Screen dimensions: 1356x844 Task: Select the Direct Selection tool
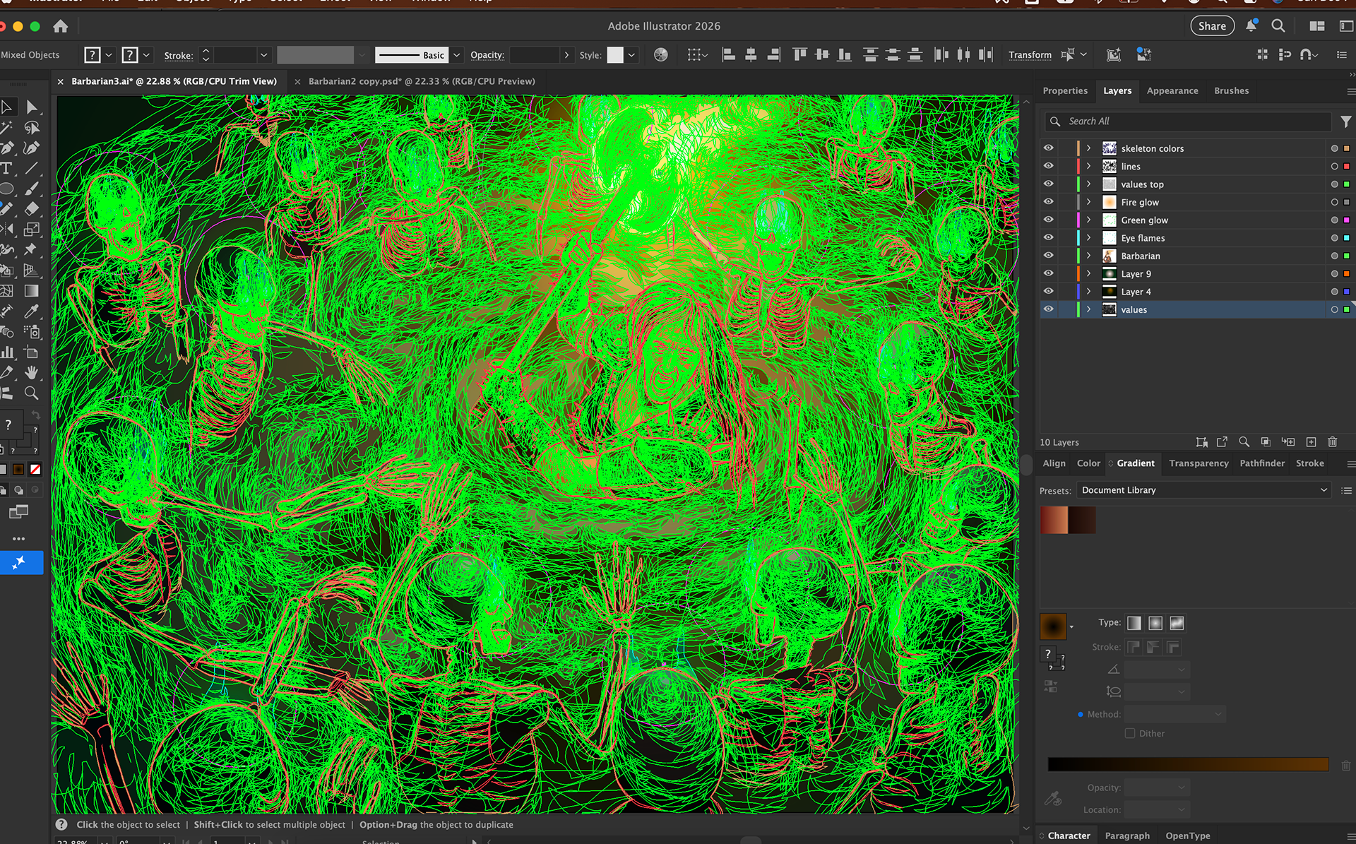32,107
